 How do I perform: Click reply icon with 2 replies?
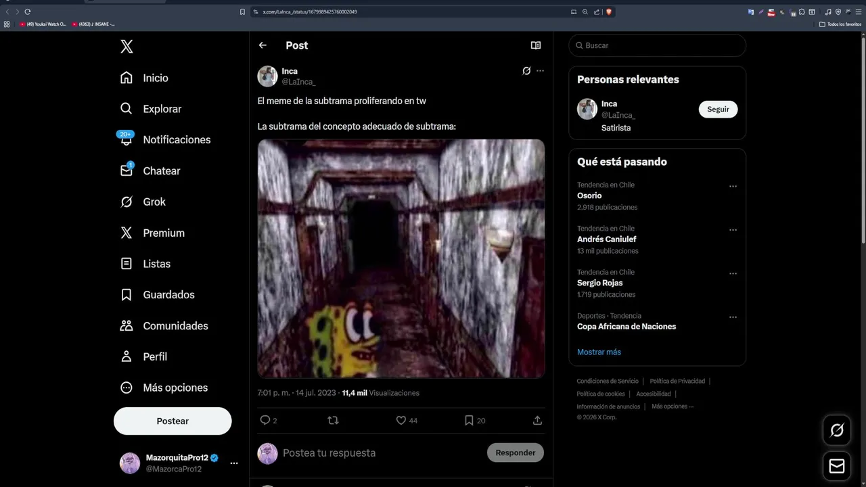[x=265, y=420]
